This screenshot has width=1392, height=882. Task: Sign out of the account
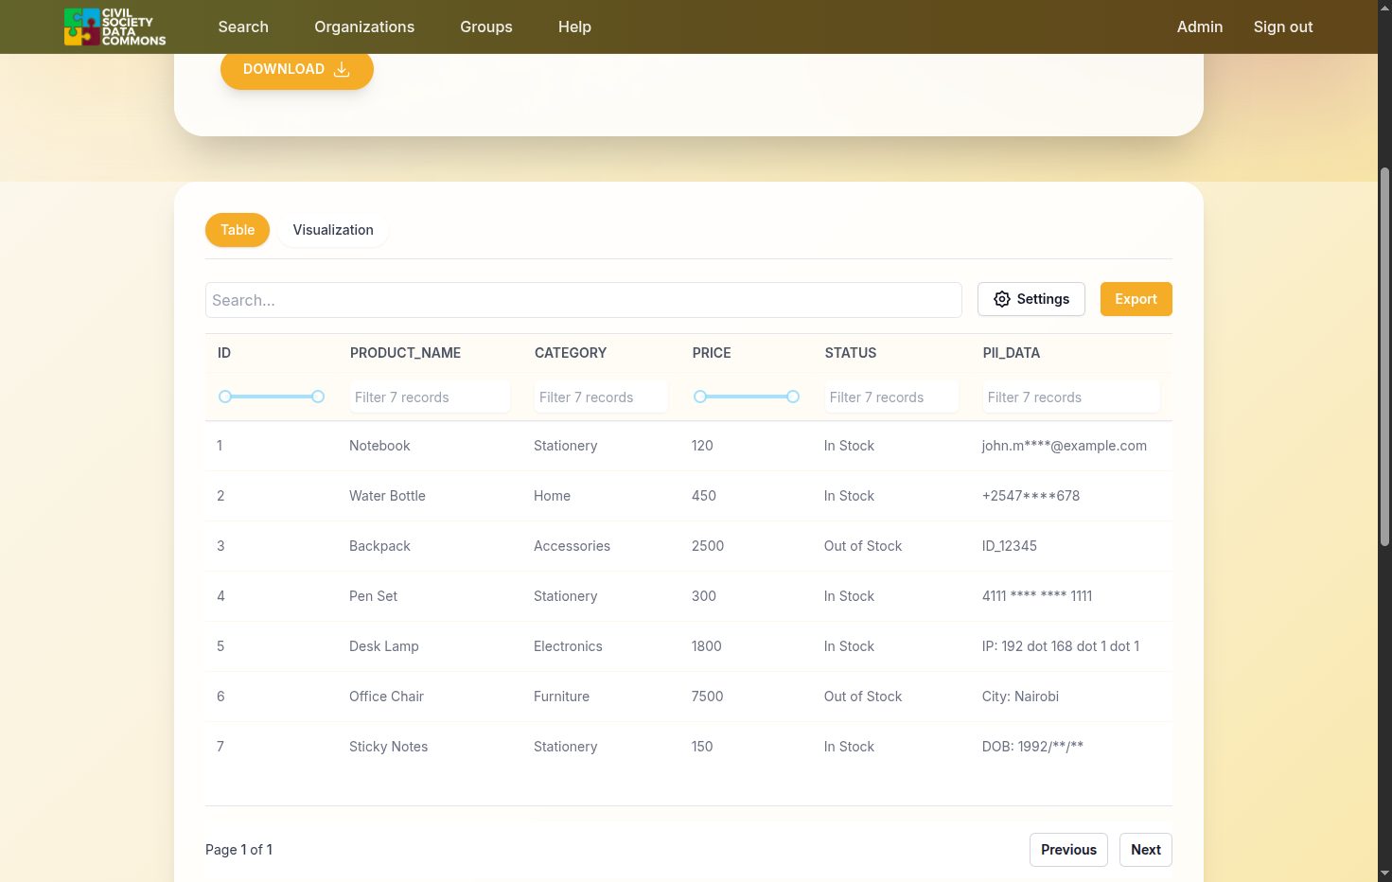coord(1283,26)
